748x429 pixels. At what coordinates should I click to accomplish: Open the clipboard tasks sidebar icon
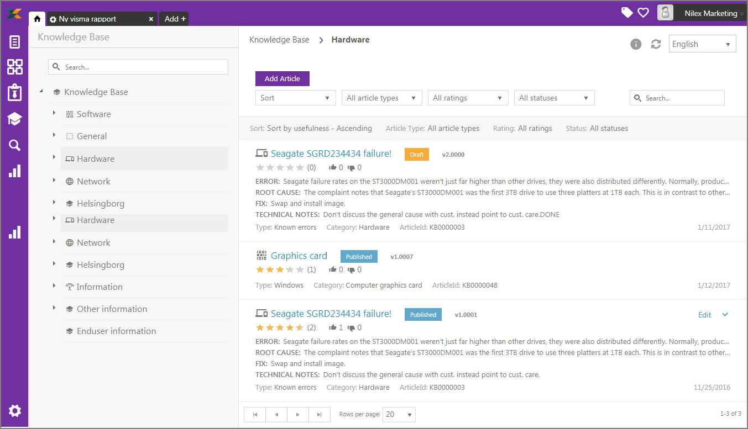coord(15,93)
